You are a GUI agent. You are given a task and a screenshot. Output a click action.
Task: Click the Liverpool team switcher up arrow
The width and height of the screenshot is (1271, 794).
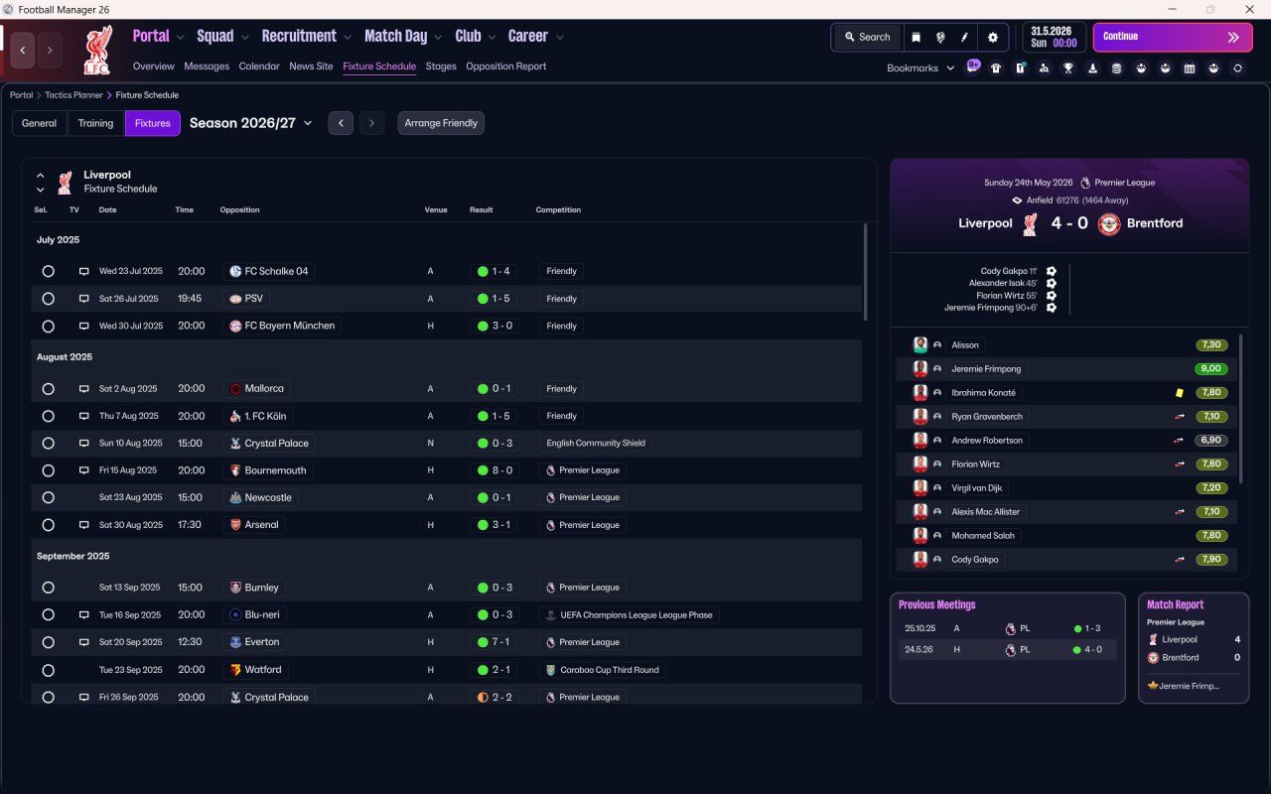(41, 176)
